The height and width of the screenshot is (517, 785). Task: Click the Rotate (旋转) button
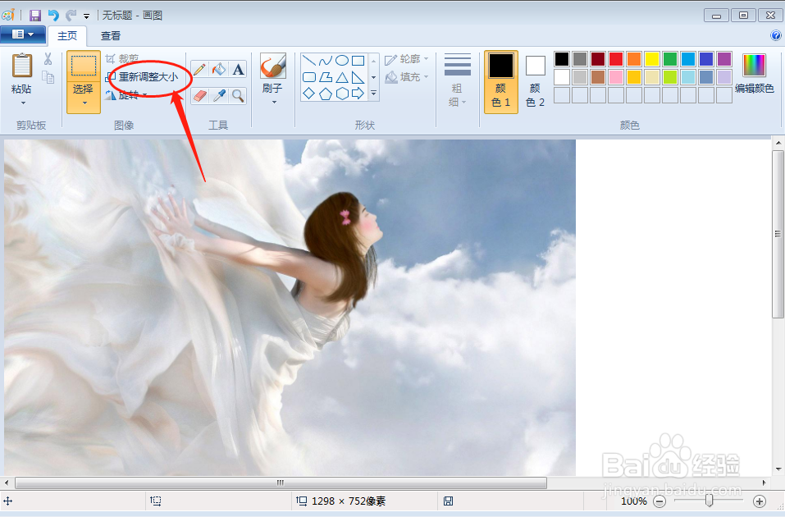tap(126, 95)
